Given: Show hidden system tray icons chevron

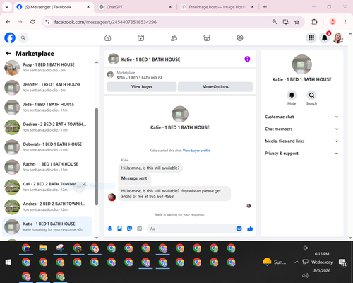Looking at the screenshot, I should click(x=297, y=262).
